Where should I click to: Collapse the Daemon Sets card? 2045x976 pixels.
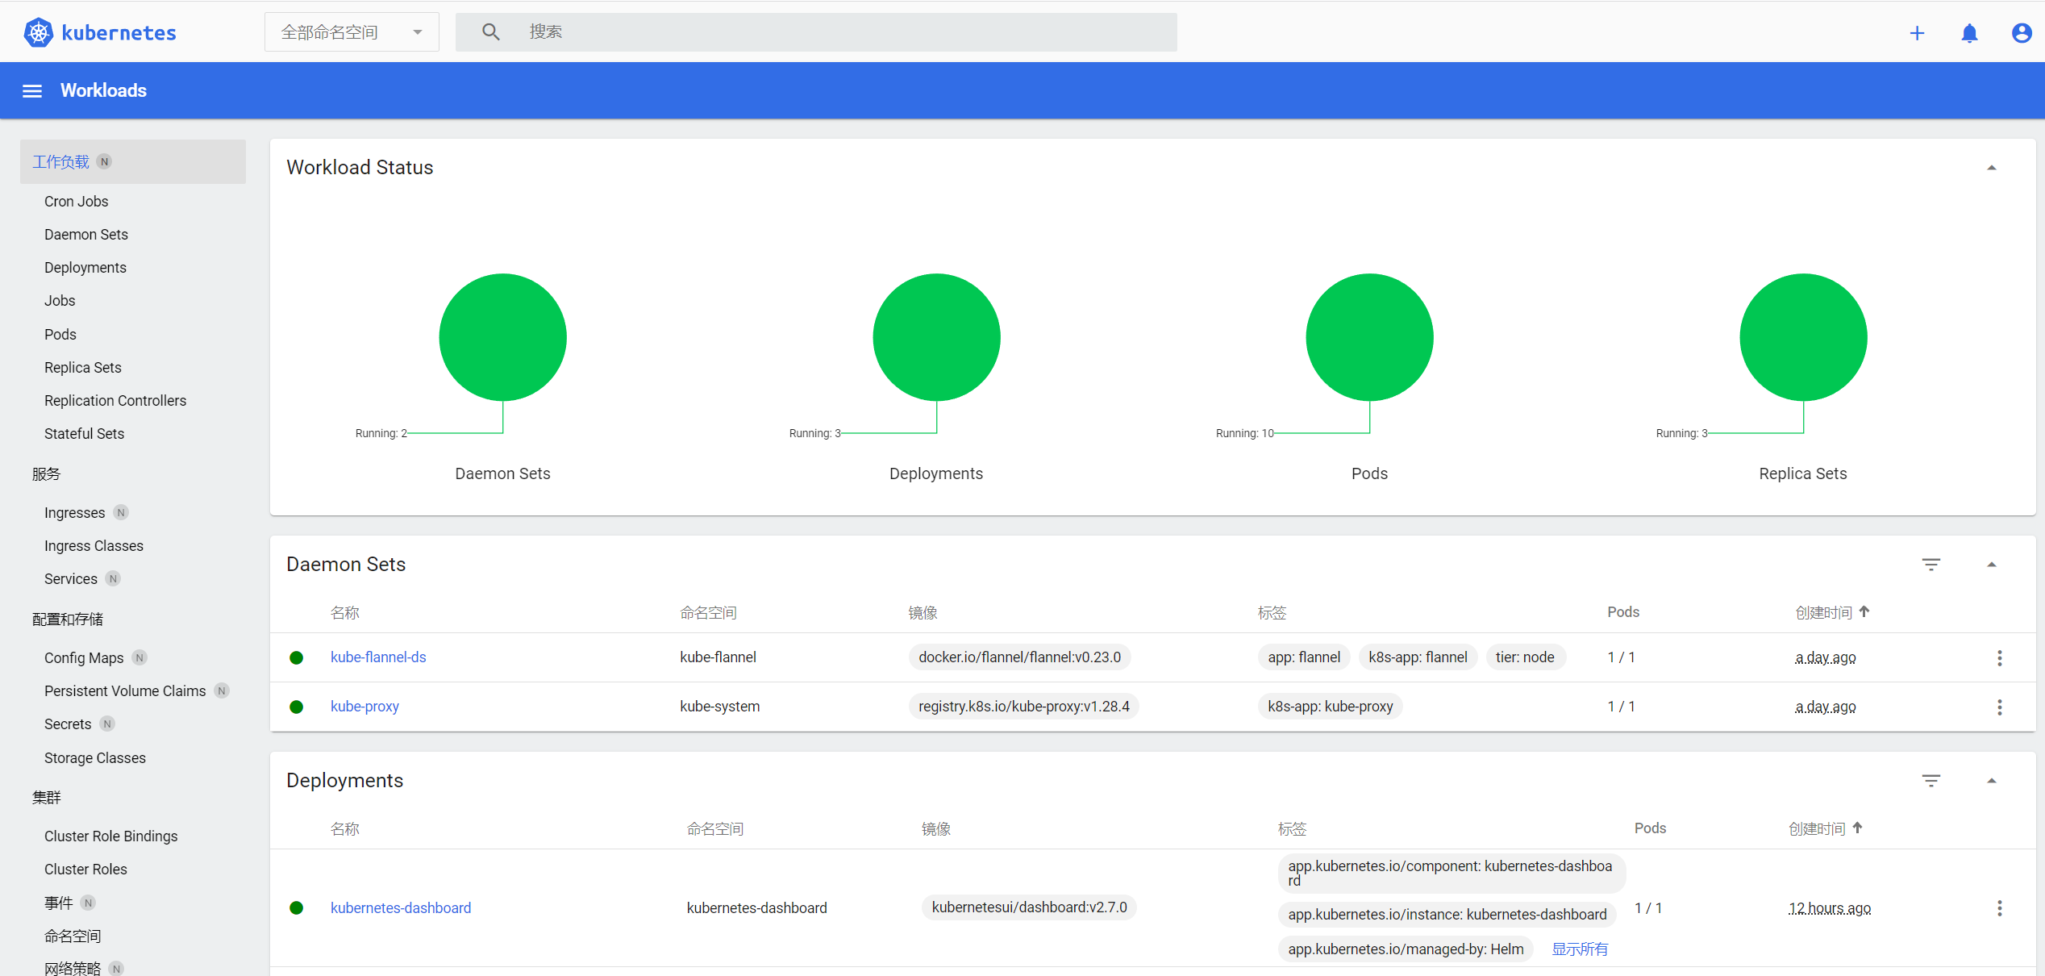(x=1991, y=565)
